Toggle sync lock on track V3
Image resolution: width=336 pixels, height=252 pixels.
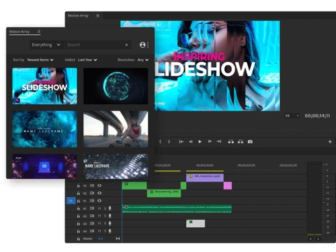click(x=92, y=185)
